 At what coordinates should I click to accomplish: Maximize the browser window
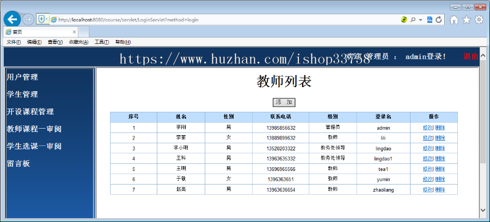(468, 7)
